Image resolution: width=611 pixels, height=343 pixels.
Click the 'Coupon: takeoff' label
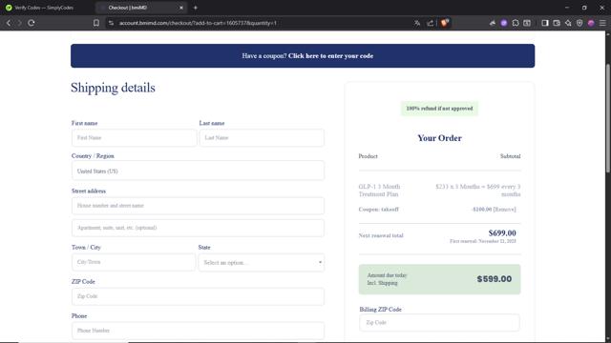click(x=378, y=210)
